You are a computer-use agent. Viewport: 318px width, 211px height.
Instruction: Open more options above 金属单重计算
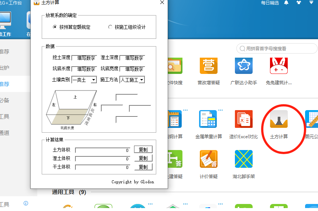tap(220, 110)
